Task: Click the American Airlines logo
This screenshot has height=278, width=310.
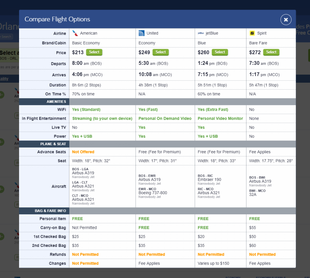Action: (74, 33)
